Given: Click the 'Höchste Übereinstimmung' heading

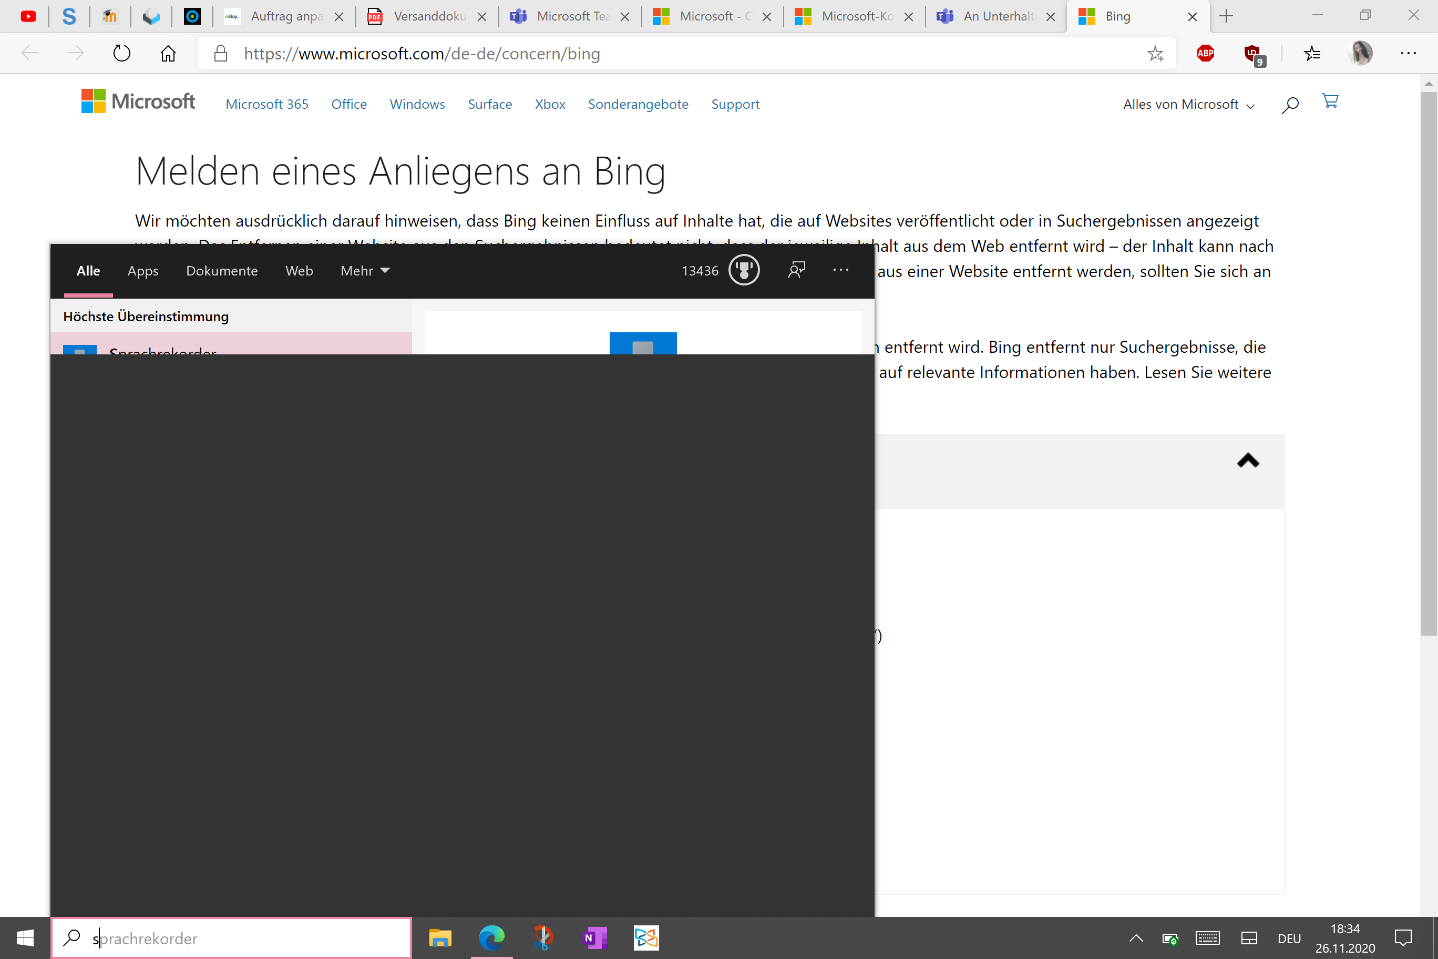Looking at the screenshot, I should coord(146,317).
